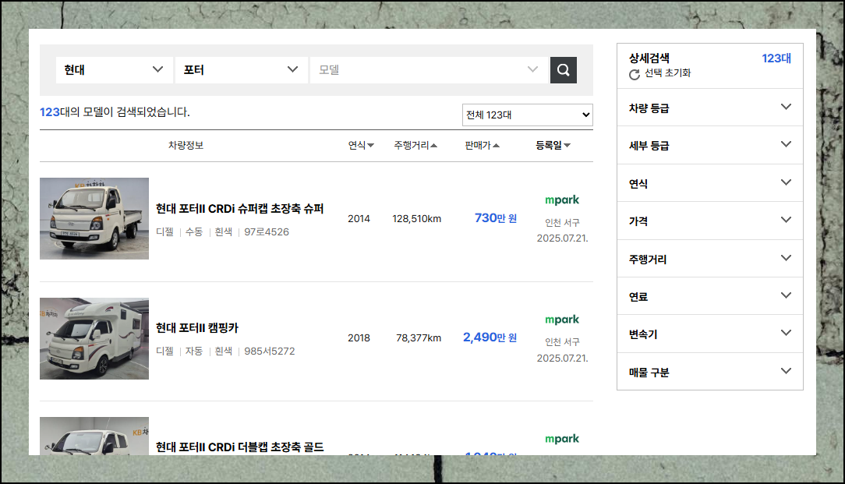
Task: Click the mpark logo in the 97로4526 row
Action: (x=561, y=200)
